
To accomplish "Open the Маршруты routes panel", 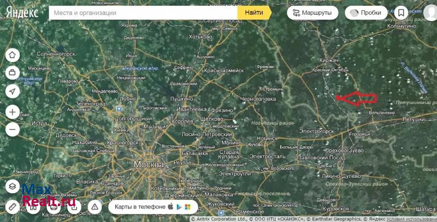I will click(314, 13).
